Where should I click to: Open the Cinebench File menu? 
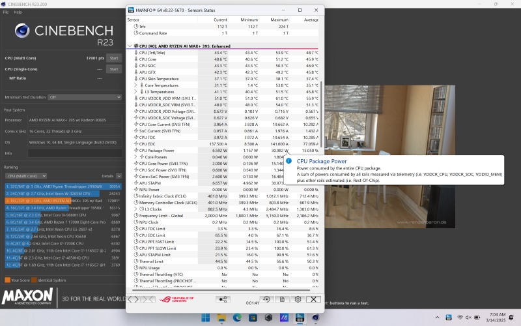[6, 12]
